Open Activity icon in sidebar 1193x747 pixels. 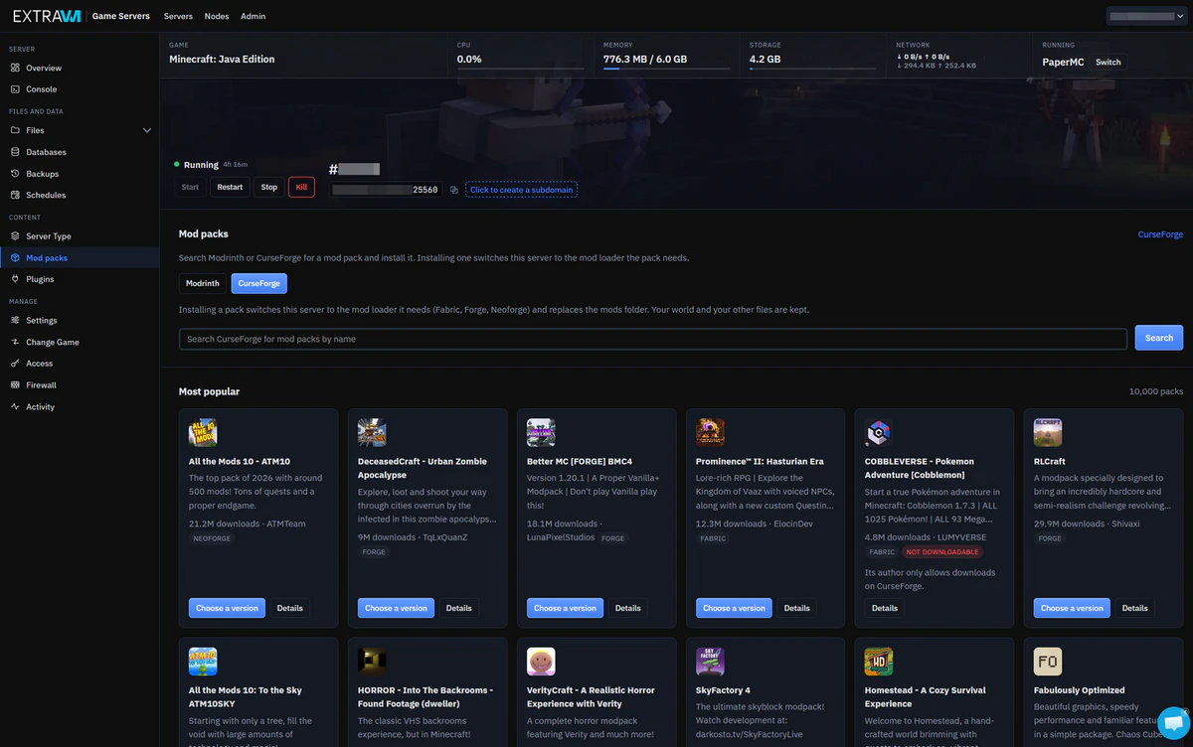[x=15, y=406]
